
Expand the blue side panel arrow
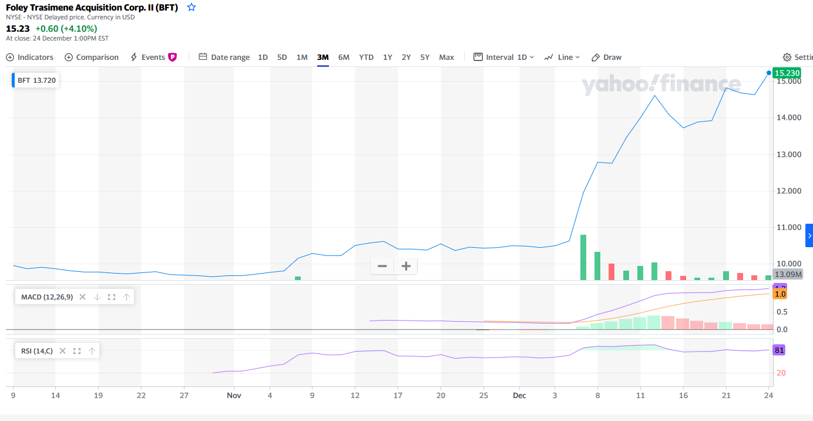coord(809,235)
